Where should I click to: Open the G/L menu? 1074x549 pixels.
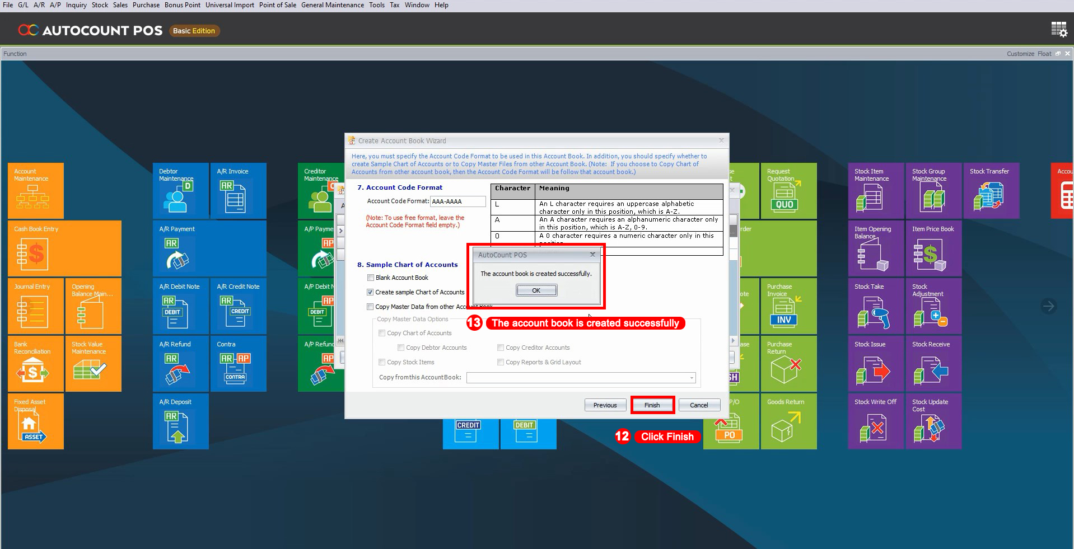(x=23, y=5)
